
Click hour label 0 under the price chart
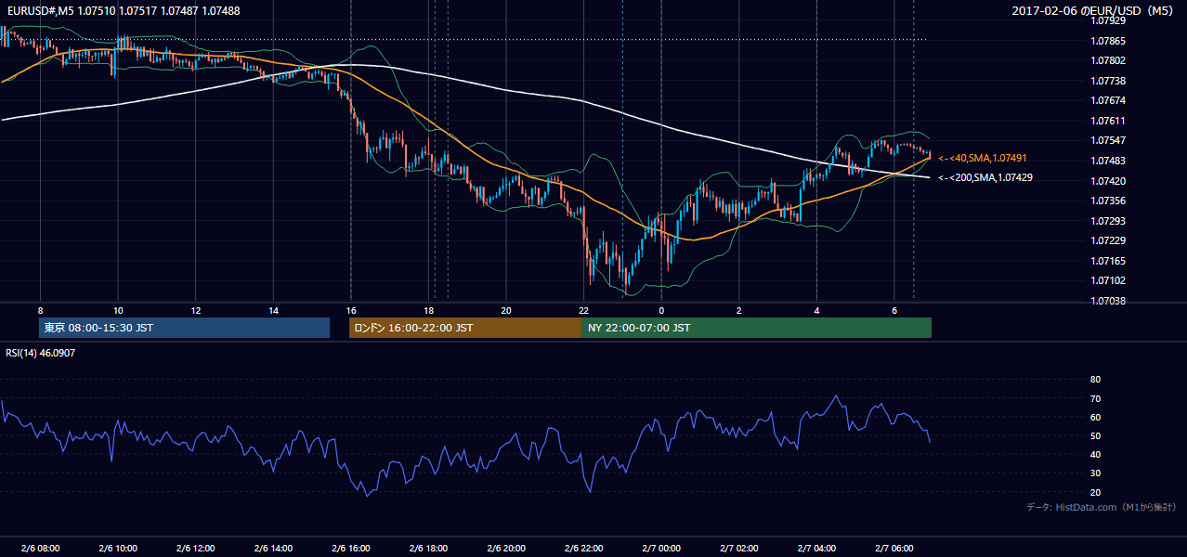coord(661,310)
